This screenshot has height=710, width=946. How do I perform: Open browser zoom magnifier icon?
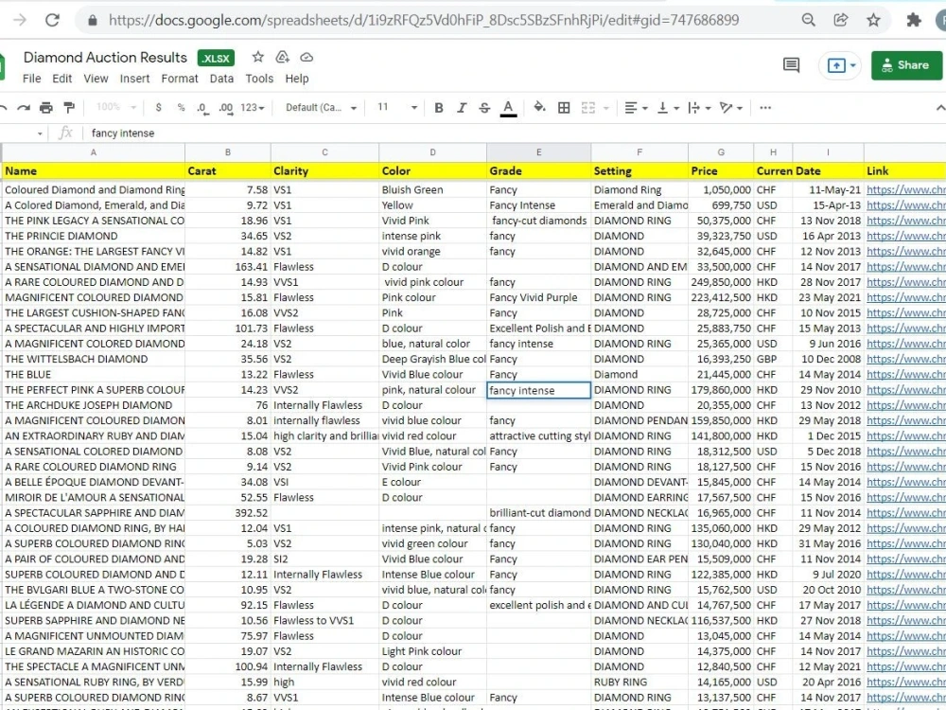(x=809, y=20)
